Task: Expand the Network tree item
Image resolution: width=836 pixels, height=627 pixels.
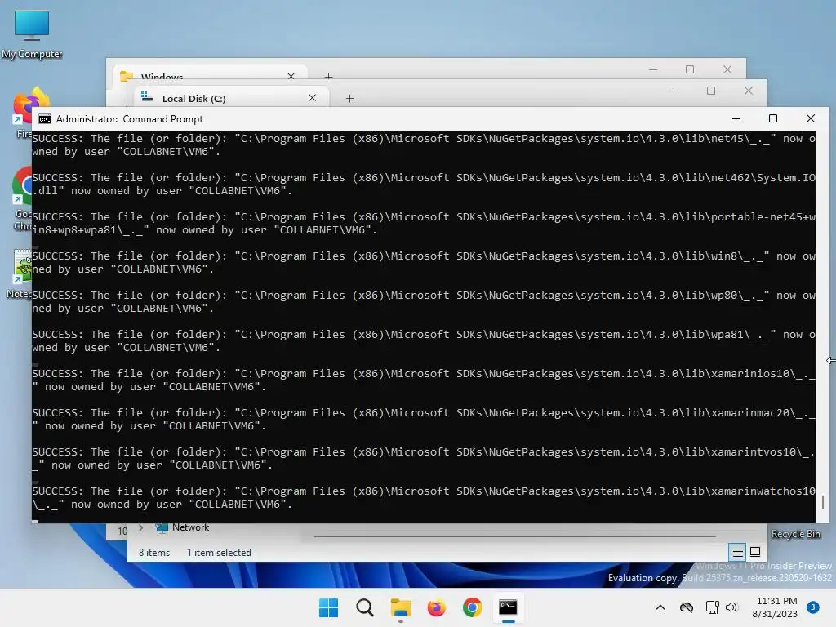Action: tap(140, 527)
